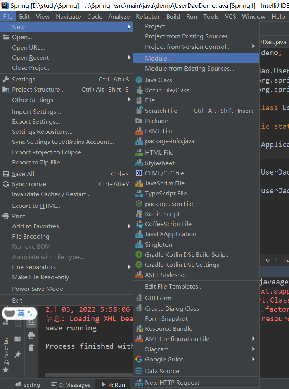The image size is (289, 389).
Task: Click the GUI Form icon
Action: [x=139, y=298]
